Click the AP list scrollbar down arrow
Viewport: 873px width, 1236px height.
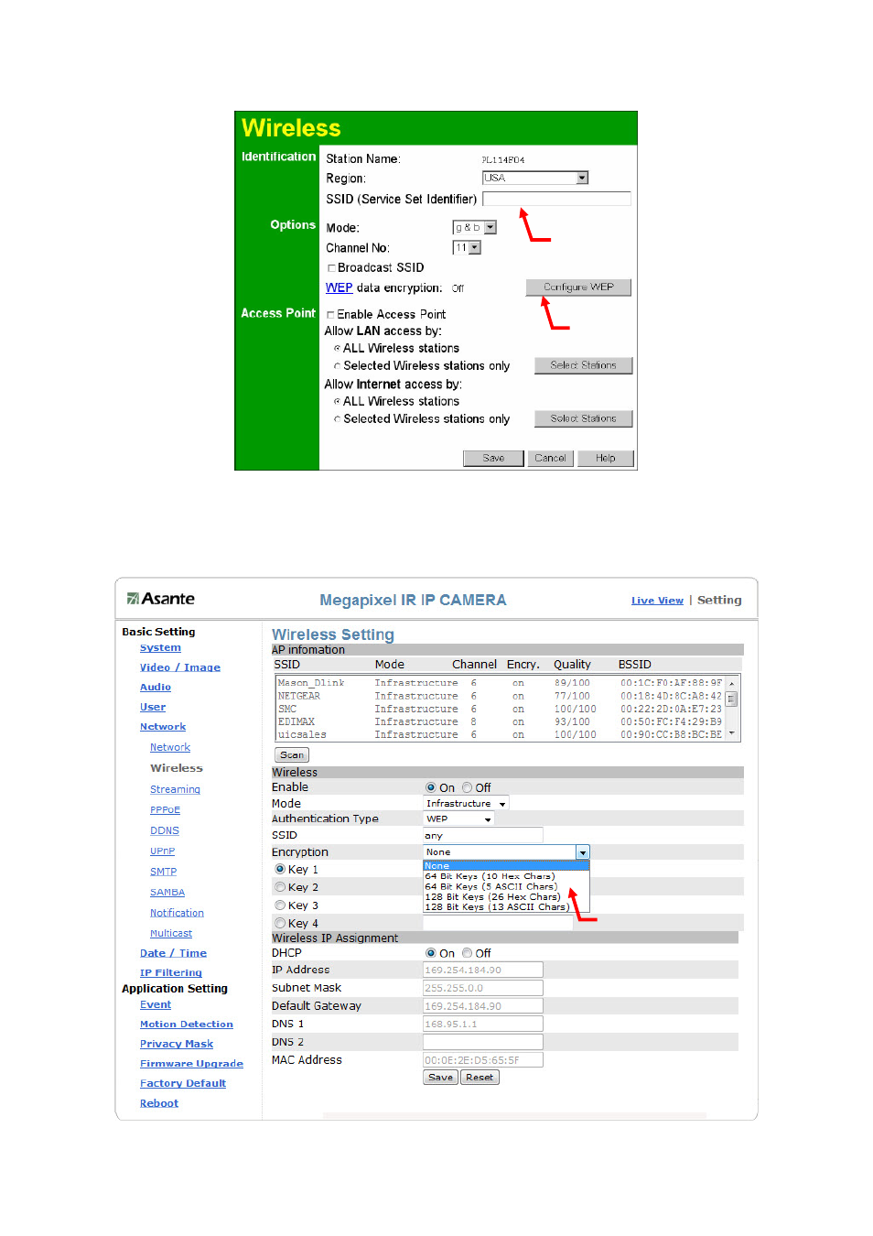pos(732,734)
